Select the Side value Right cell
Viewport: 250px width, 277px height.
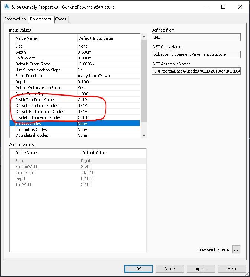pos(108,46)
